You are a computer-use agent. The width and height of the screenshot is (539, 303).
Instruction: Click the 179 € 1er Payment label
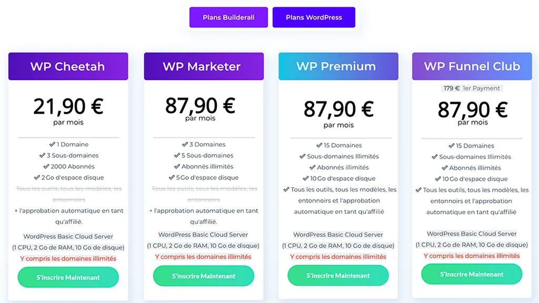[x=472, y=88]
